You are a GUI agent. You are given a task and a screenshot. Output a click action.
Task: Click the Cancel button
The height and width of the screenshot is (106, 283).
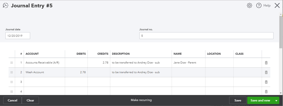[x=12, y=100]
